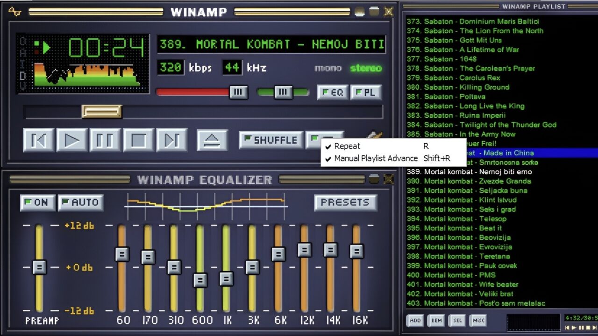
Task: Click the mini Play button in playlist window
Action: click(574, 328)
